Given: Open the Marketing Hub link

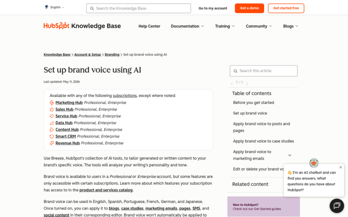Looking at the screenshot, I should tap(69, 103).
